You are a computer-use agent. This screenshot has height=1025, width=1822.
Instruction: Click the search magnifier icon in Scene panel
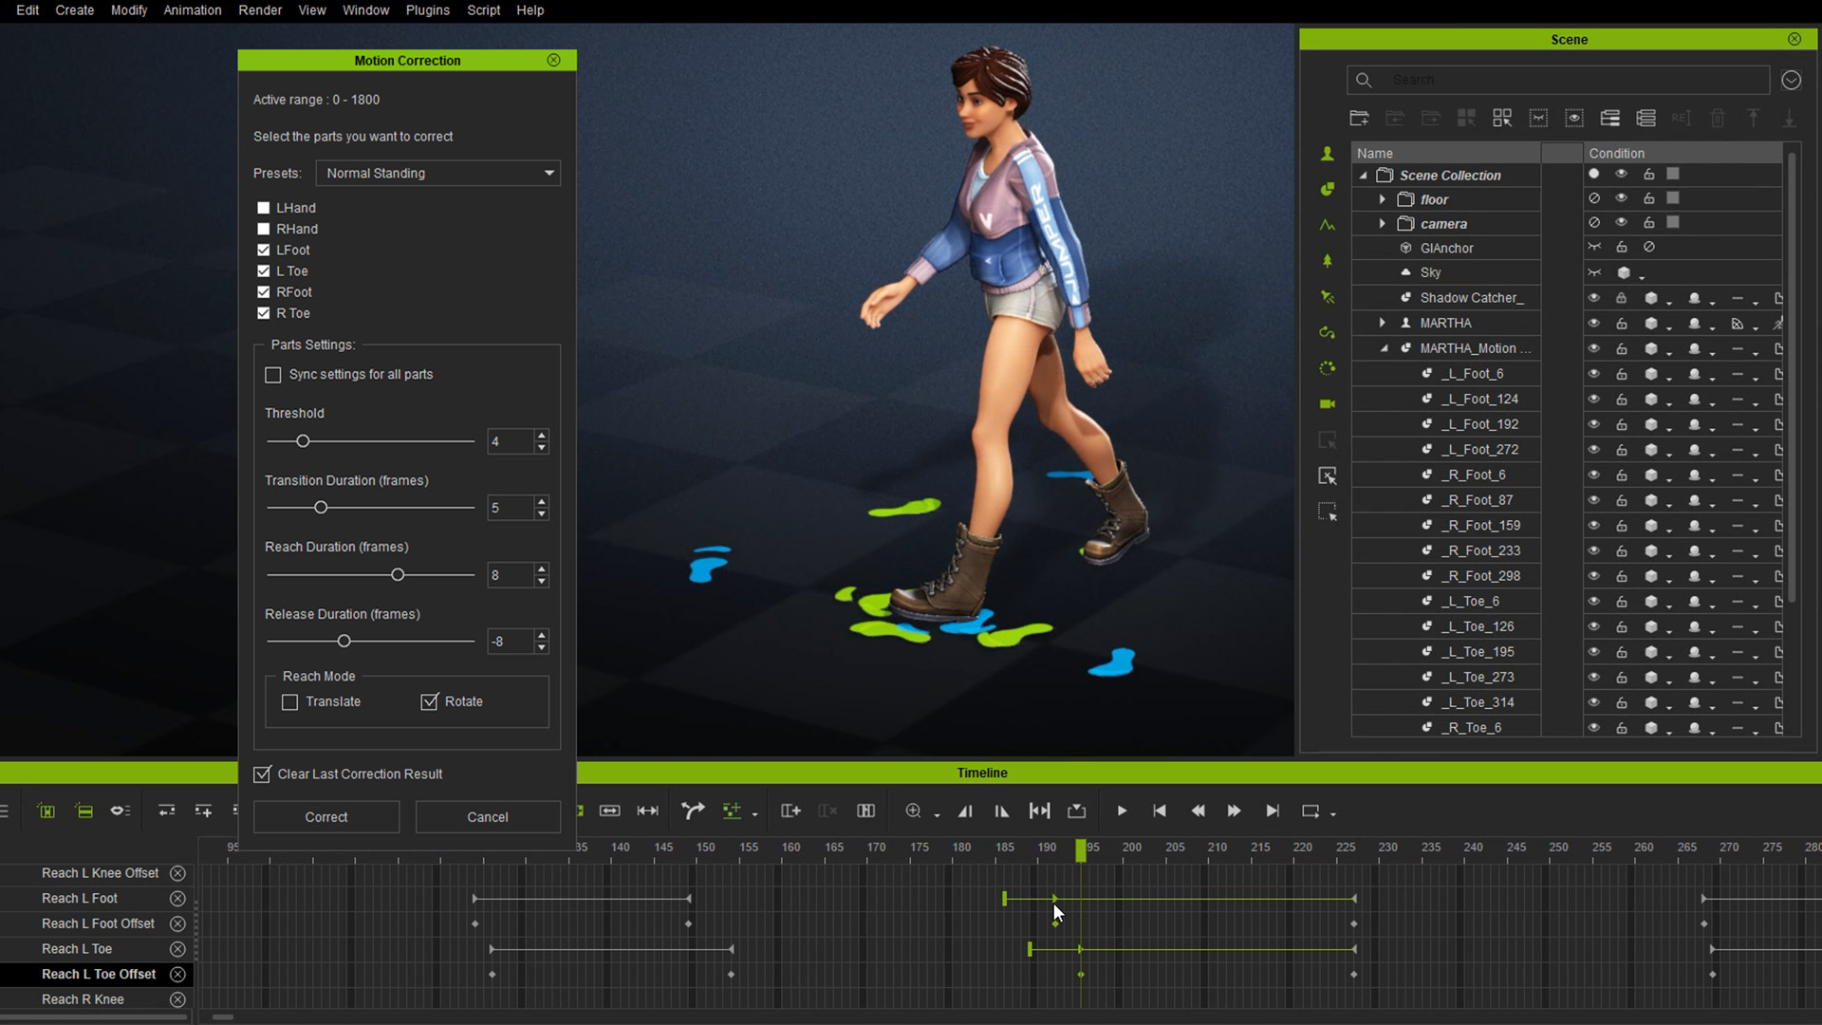[x=1364, y=81]
